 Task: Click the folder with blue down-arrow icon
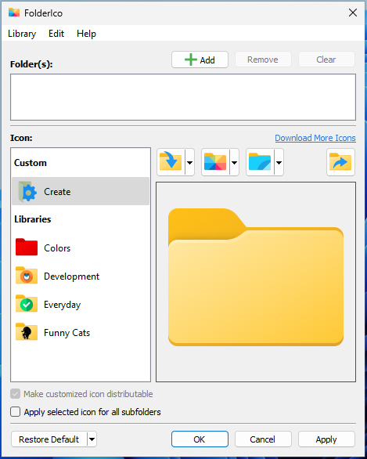pos(171,162)
